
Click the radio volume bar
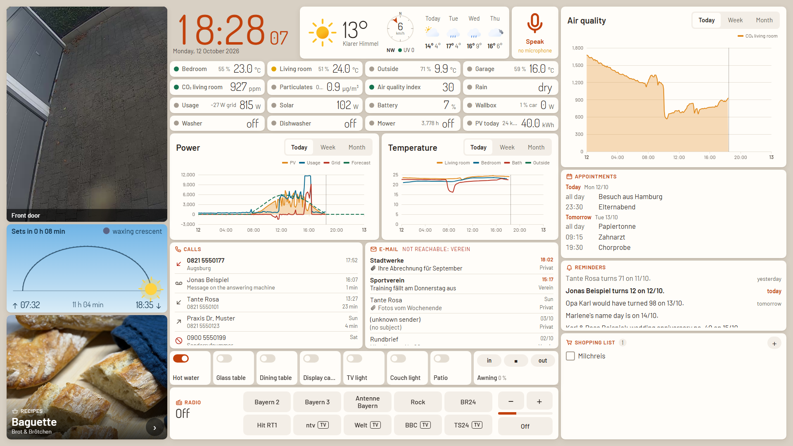coord(525,413)
